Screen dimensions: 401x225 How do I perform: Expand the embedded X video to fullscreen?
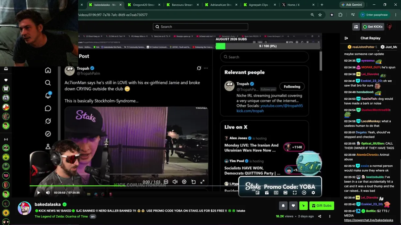202,182
